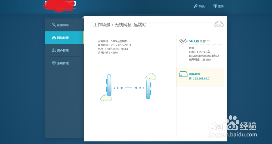Click the MAC：68:f0:bc:01:9a:b1 text
The image size is (272, 144).
click(x=113, y=49)
